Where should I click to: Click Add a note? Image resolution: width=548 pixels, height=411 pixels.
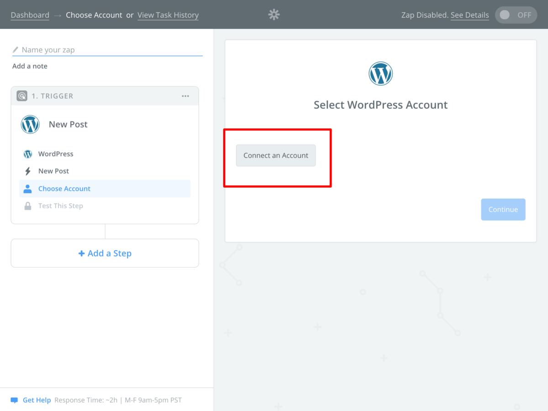30,66
